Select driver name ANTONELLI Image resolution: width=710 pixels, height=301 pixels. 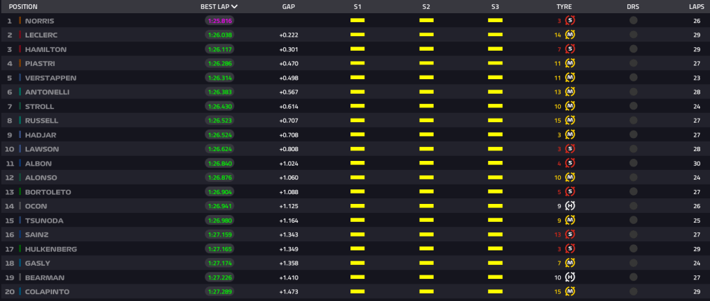click(x=47, y=92)
